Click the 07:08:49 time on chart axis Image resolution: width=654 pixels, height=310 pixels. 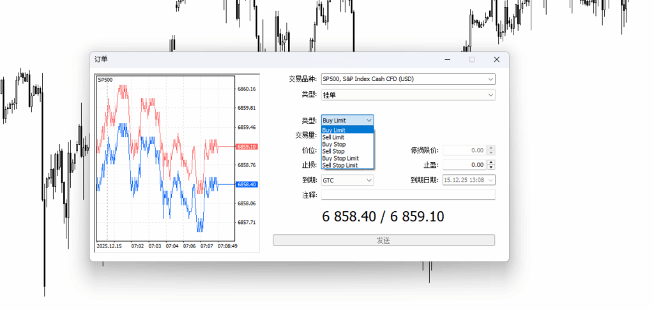pyautogui.click(x=228, y=246)
